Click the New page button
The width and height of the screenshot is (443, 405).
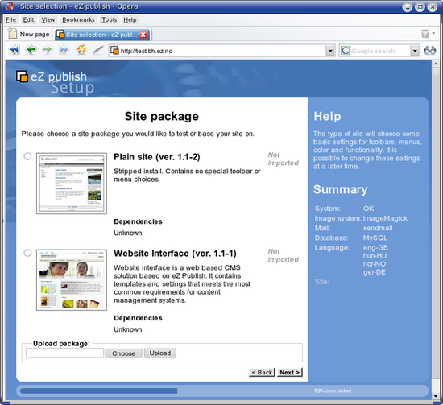(x=28, y=34)
